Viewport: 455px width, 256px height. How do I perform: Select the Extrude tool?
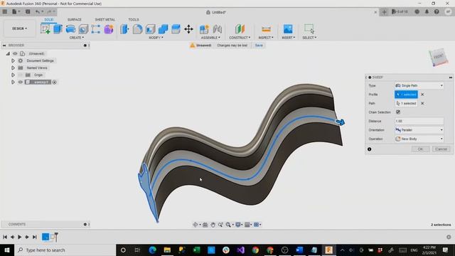click(58, 29)
